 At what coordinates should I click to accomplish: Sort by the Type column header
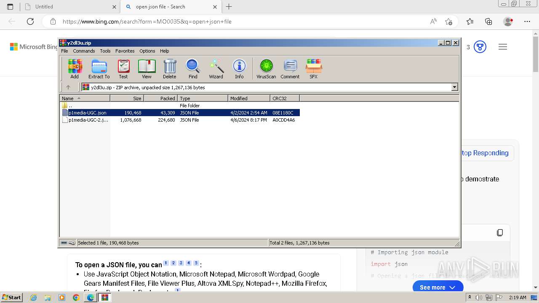(x=203, y=98)
